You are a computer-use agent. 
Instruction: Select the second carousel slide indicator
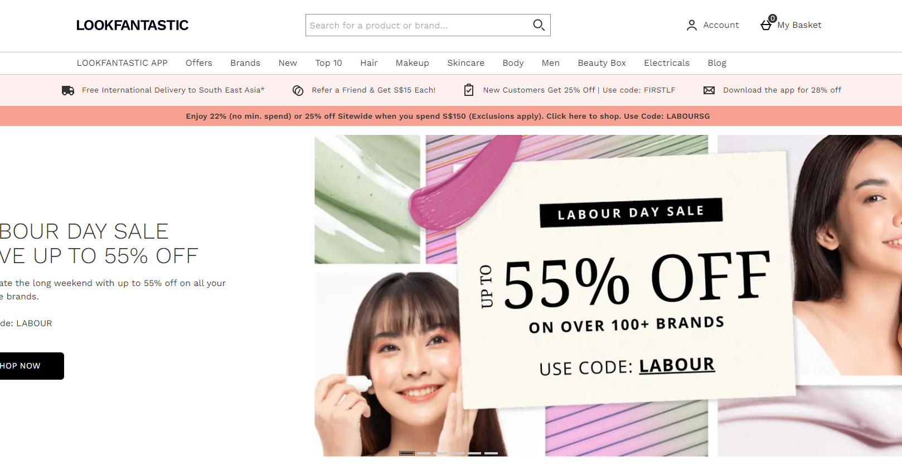(424, 453)
